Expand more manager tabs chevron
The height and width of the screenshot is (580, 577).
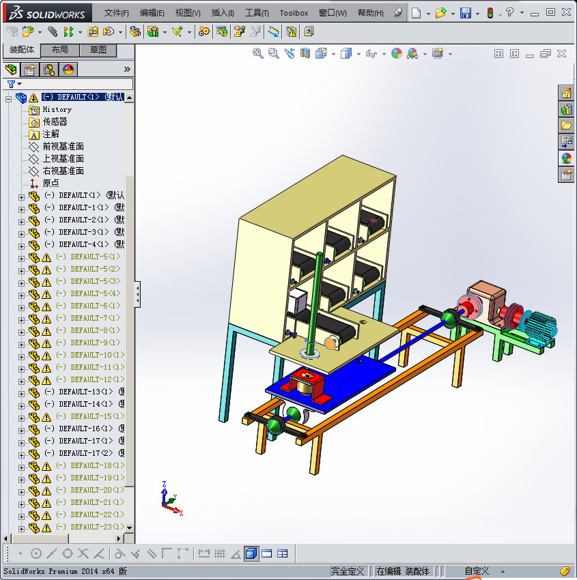[127, 69]
